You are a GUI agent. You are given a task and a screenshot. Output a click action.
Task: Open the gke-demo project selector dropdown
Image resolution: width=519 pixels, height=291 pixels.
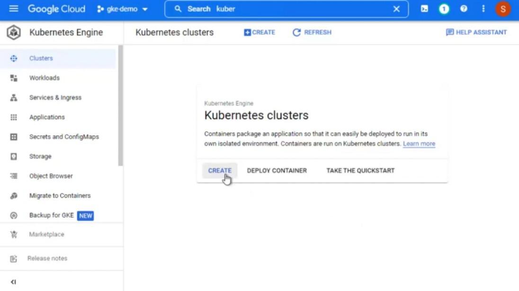coord(122,9)
